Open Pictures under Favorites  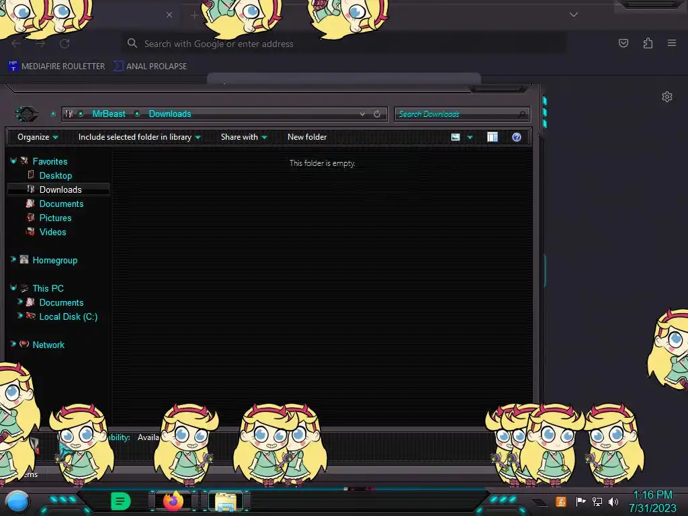click(x=55, y=218)
